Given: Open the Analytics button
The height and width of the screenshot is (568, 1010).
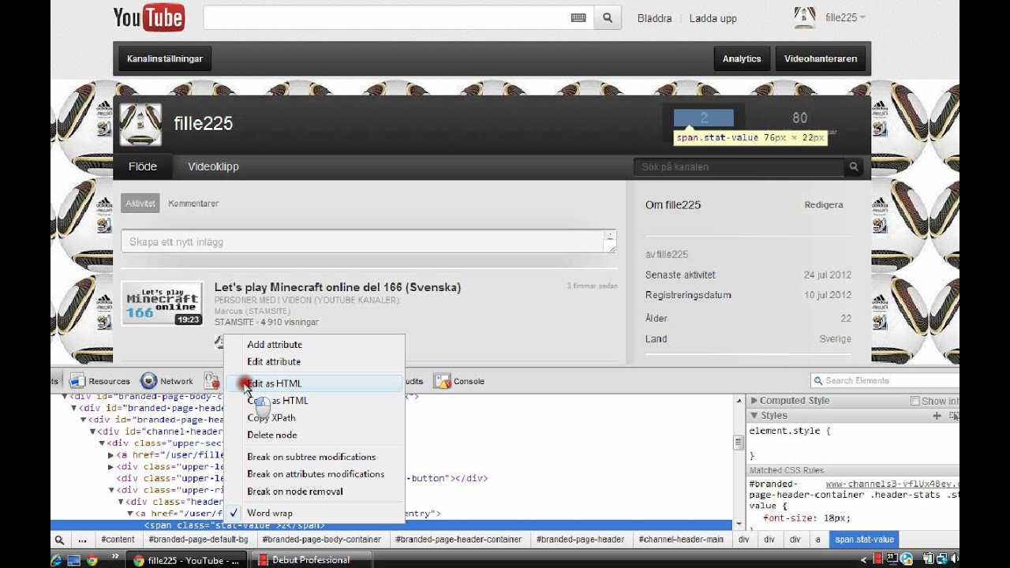Looking at the screenshot, I should click(x=742, y=59).
